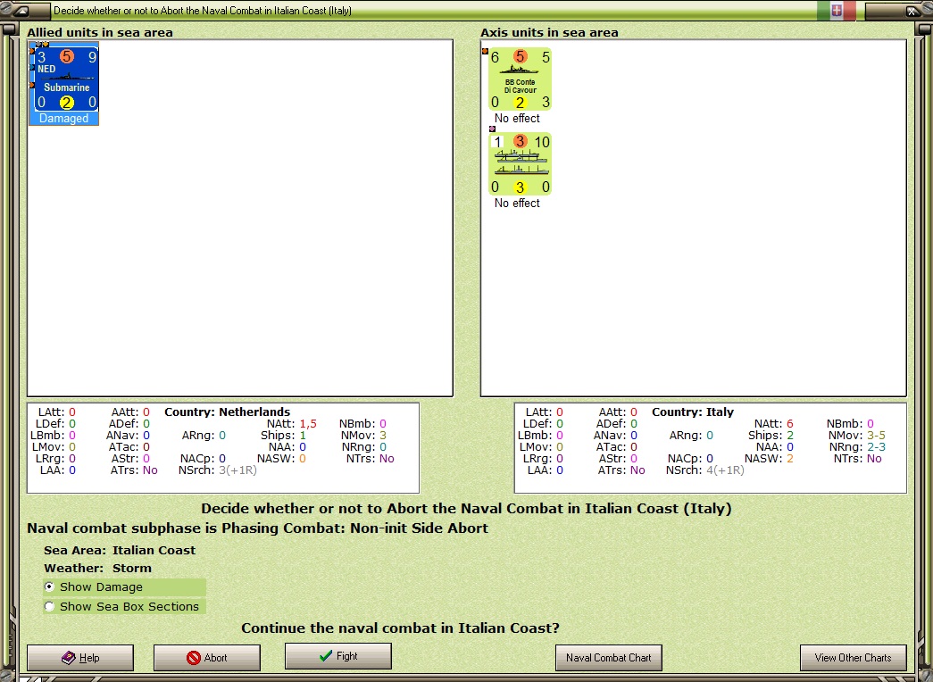Click the Netherlands NSrch value 3(+1R)
The height and width of the screenshot is (682, 933).
tap(237, 470)
